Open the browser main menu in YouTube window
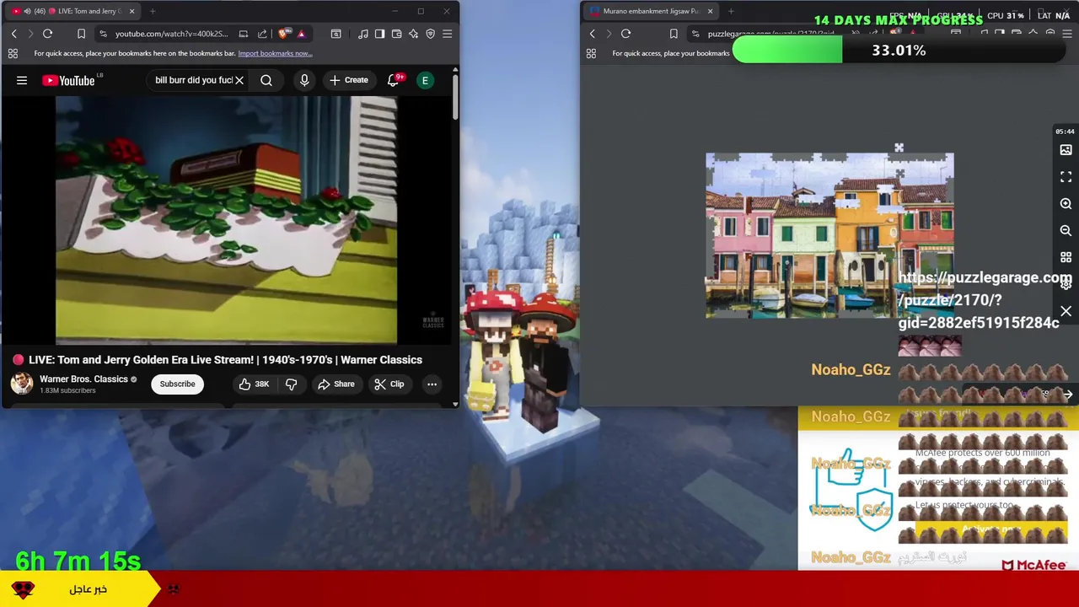The image size is (1079, 607). (447, 34)
